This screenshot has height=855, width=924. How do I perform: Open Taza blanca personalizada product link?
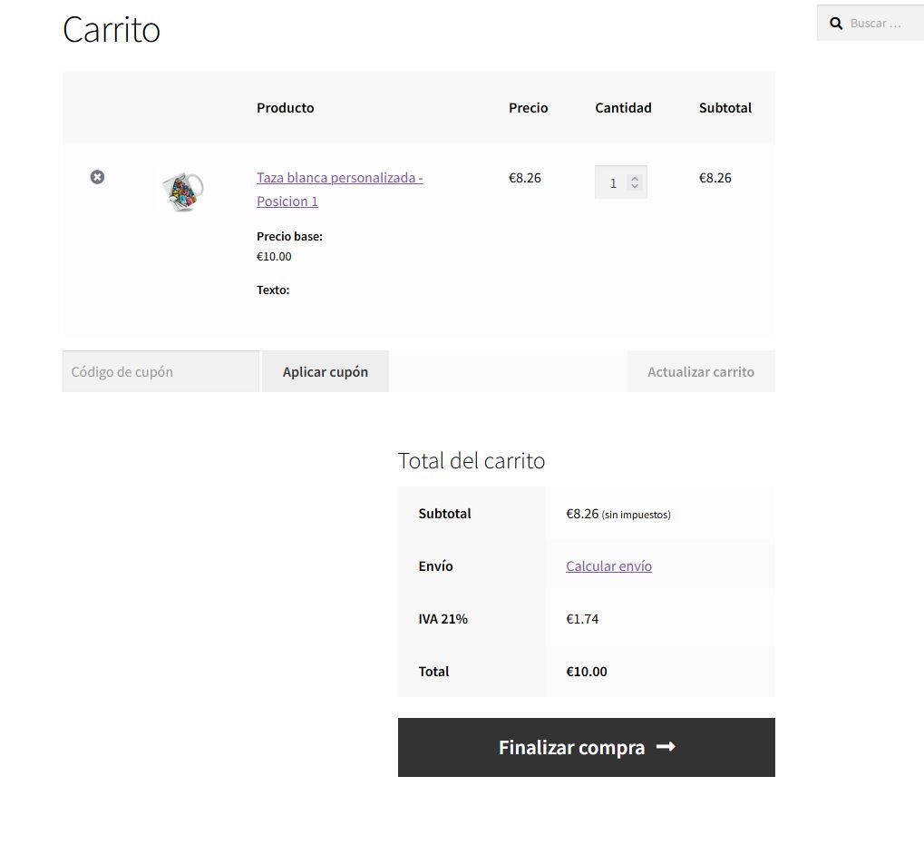coord(339,190)
